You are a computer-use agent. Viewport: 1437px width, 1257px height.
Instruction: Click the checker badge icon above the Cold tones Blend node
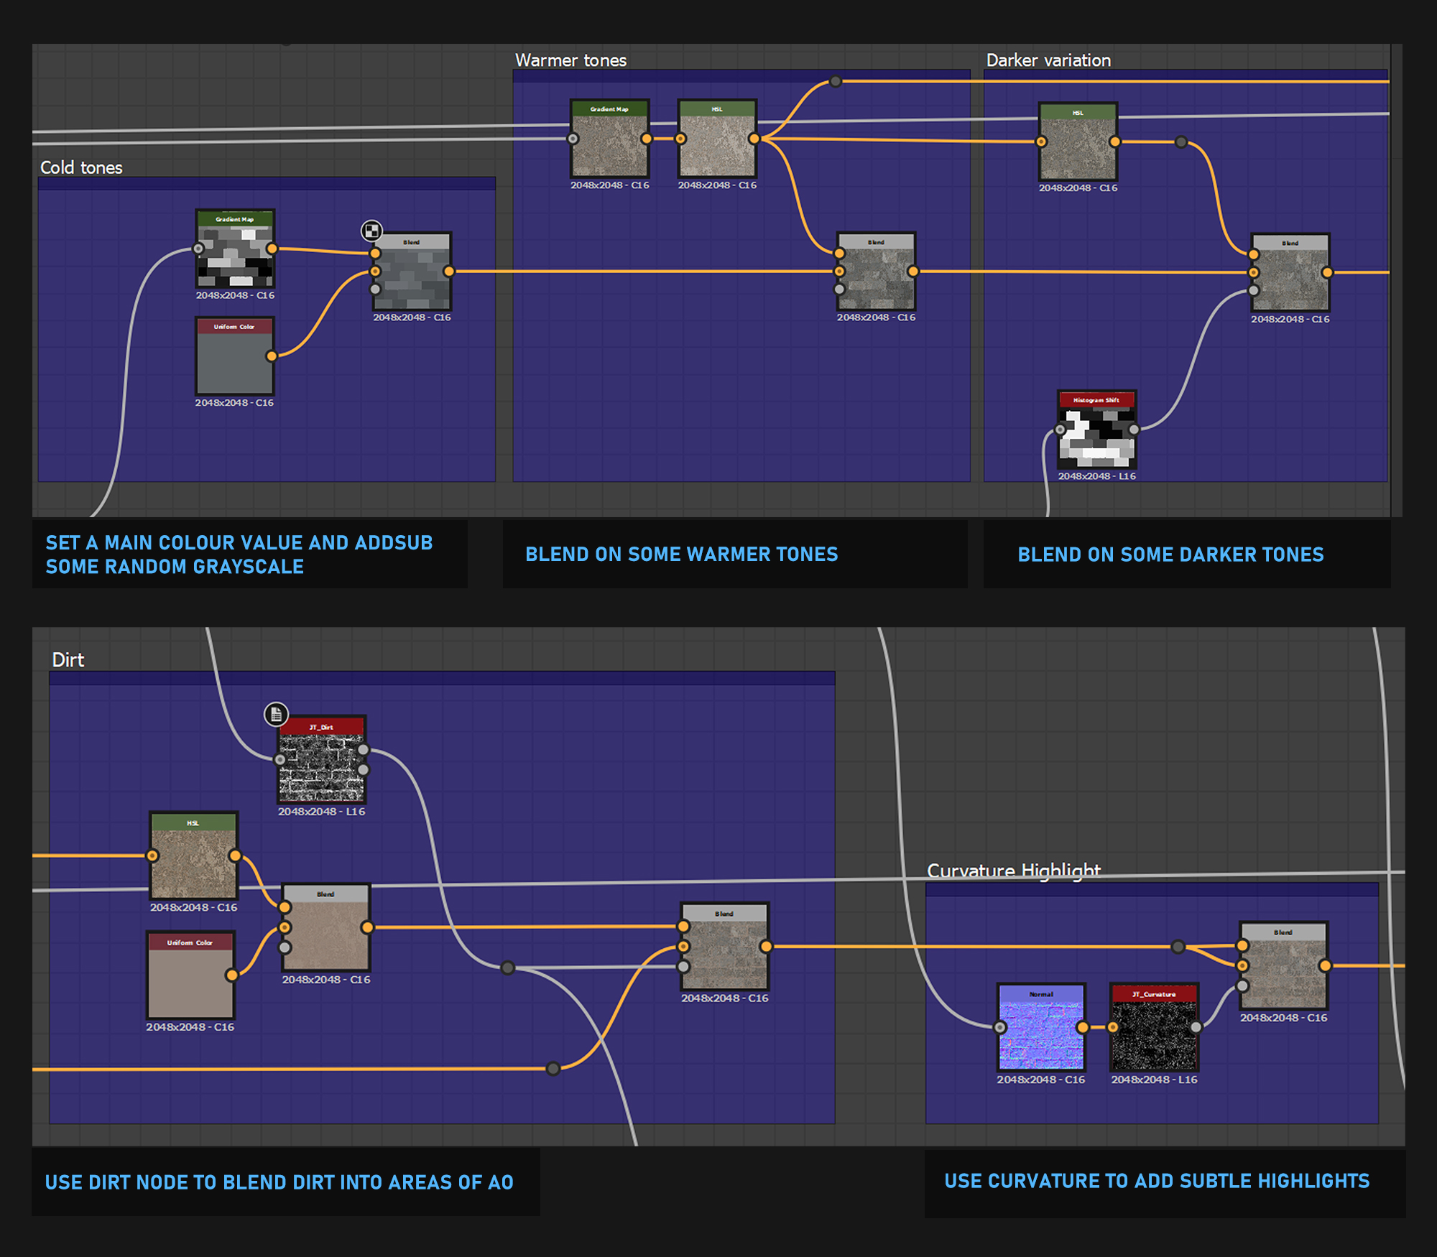point(371,231)
